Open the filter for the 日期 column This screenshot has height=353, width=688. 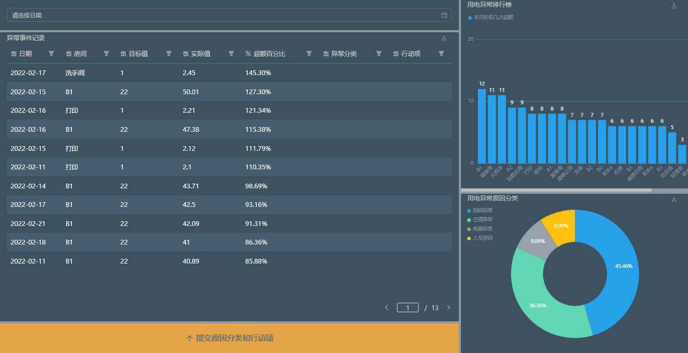tap(51, 53)
